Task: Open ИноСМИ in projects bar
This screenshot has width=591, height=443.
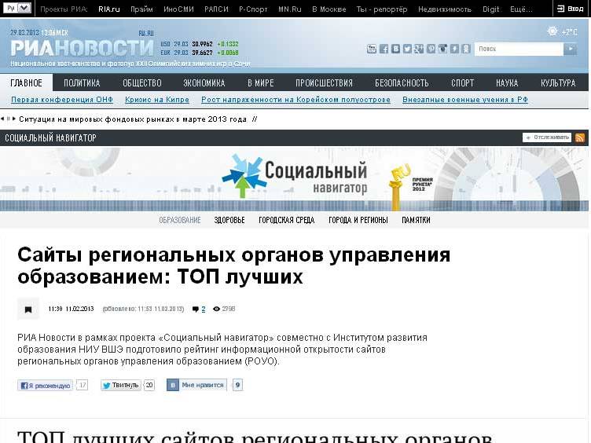Action: (x=178, y=9)
